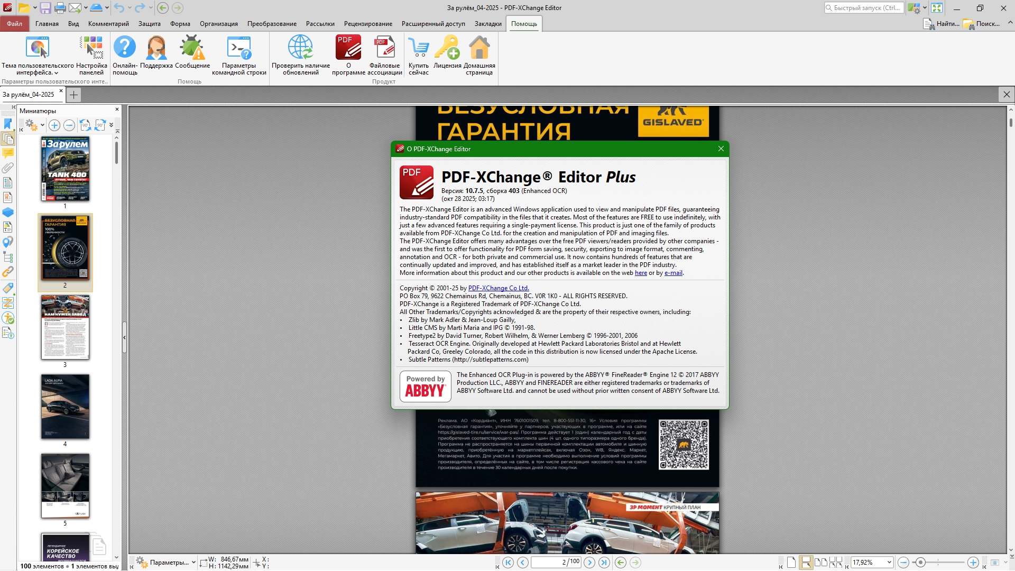Enable two pages layout view

(821, 563)
